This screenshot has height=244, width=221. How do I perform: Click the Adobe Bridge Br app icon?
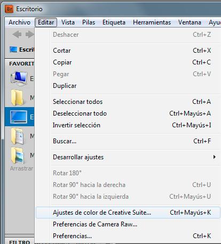9,9
